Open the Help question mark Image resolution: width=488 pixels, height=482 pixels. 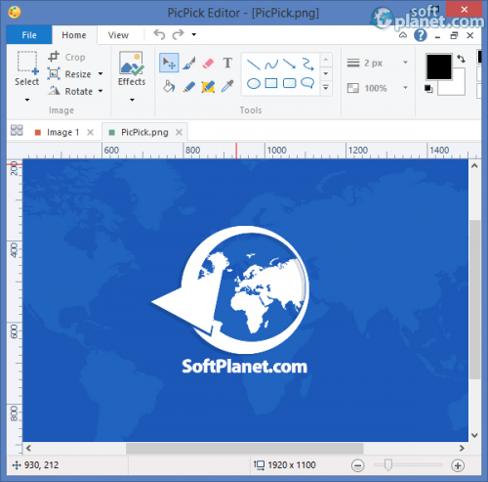click(421, 35)
